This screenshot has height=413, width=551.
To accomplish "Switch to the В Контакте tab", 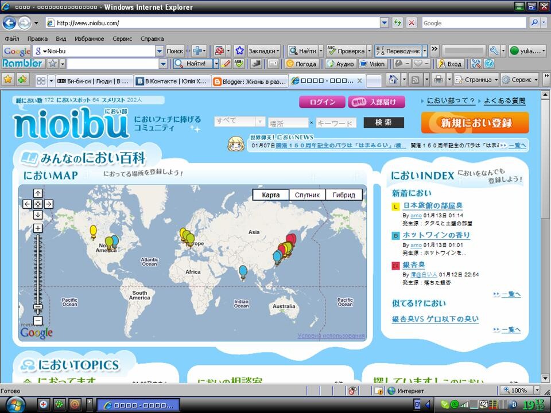I will 173,81.
